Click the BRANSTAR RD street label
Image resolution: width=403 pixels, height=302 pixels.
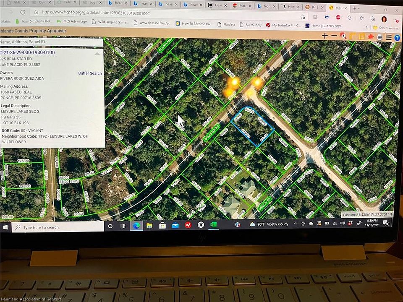212,133
